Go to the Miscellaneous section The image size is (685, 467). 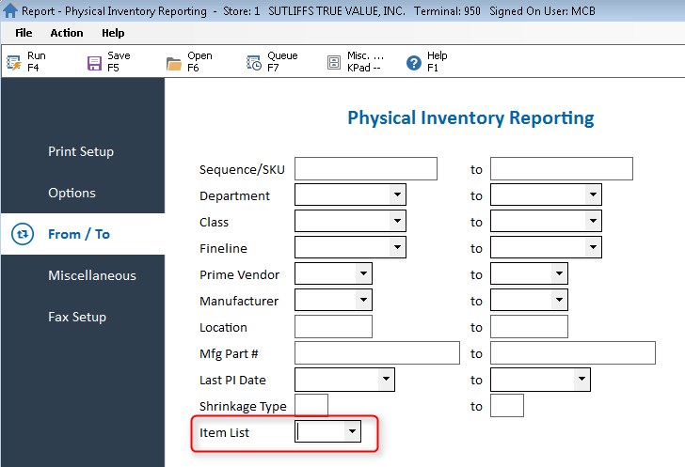92,275
